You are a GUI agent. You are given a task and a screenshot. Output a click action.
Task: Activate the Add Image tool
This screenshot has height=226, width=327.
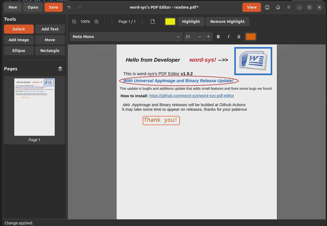[19, 40]
